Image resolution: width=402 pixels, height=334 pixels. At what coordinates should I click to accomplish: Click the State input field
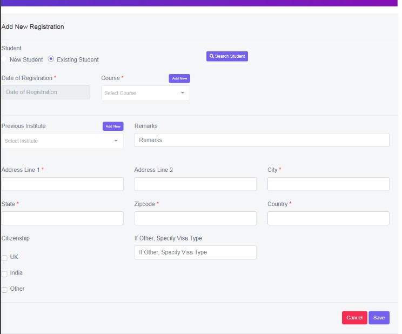click(63, 218)
